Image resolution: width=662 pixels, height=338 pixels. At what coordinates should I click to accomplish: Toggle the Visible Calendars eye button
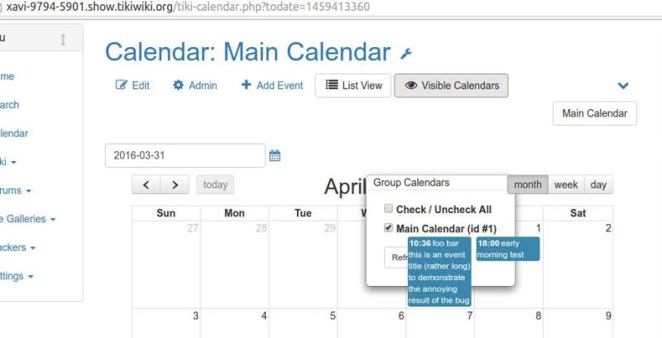[x=451, y=86]
